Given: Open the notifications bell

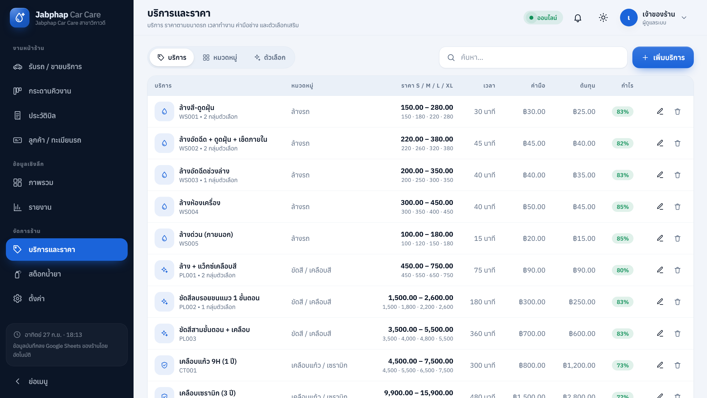Looking at the screenshot, I should 578,18.
